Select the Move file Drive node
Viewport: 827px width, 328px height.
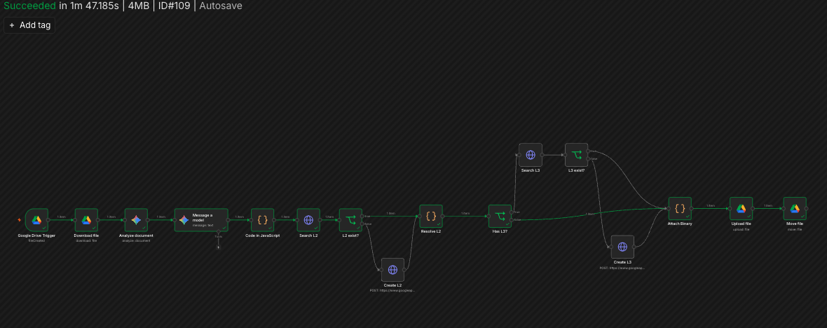tap(795, 209)
